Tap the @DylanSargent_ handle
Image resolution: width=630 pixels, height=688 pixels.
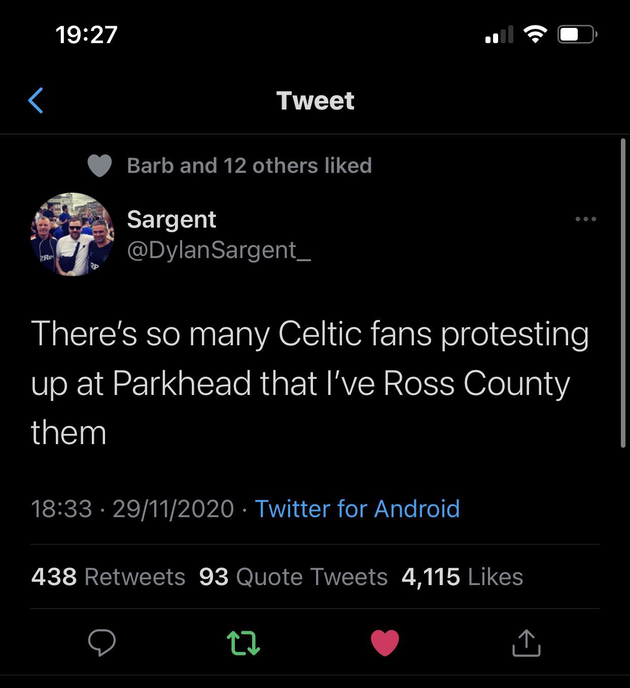(x=219, y=250)
